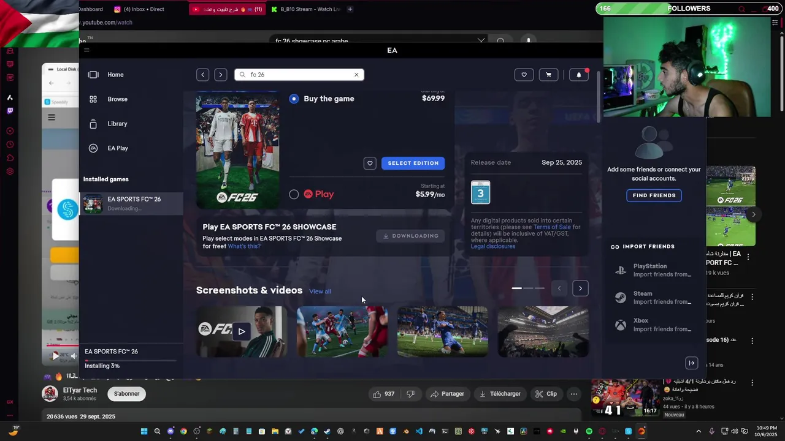Import friends from PlayStation
Viewport: 785px width, 441px height.
click(x=654, y=270)
